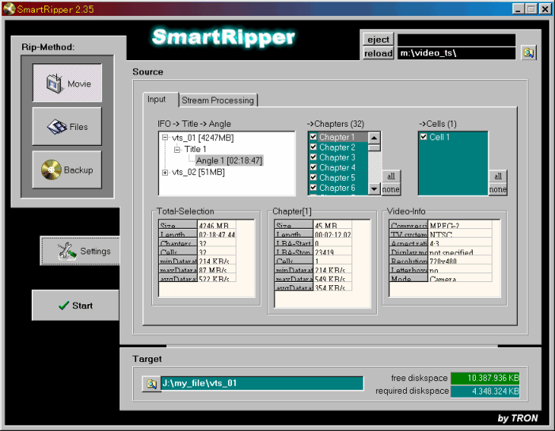Image resolution: width=555 pixels, height=431 pixels.
Task: Select the Files rip method
Action: pyautogui.click(x=67, y=127)
